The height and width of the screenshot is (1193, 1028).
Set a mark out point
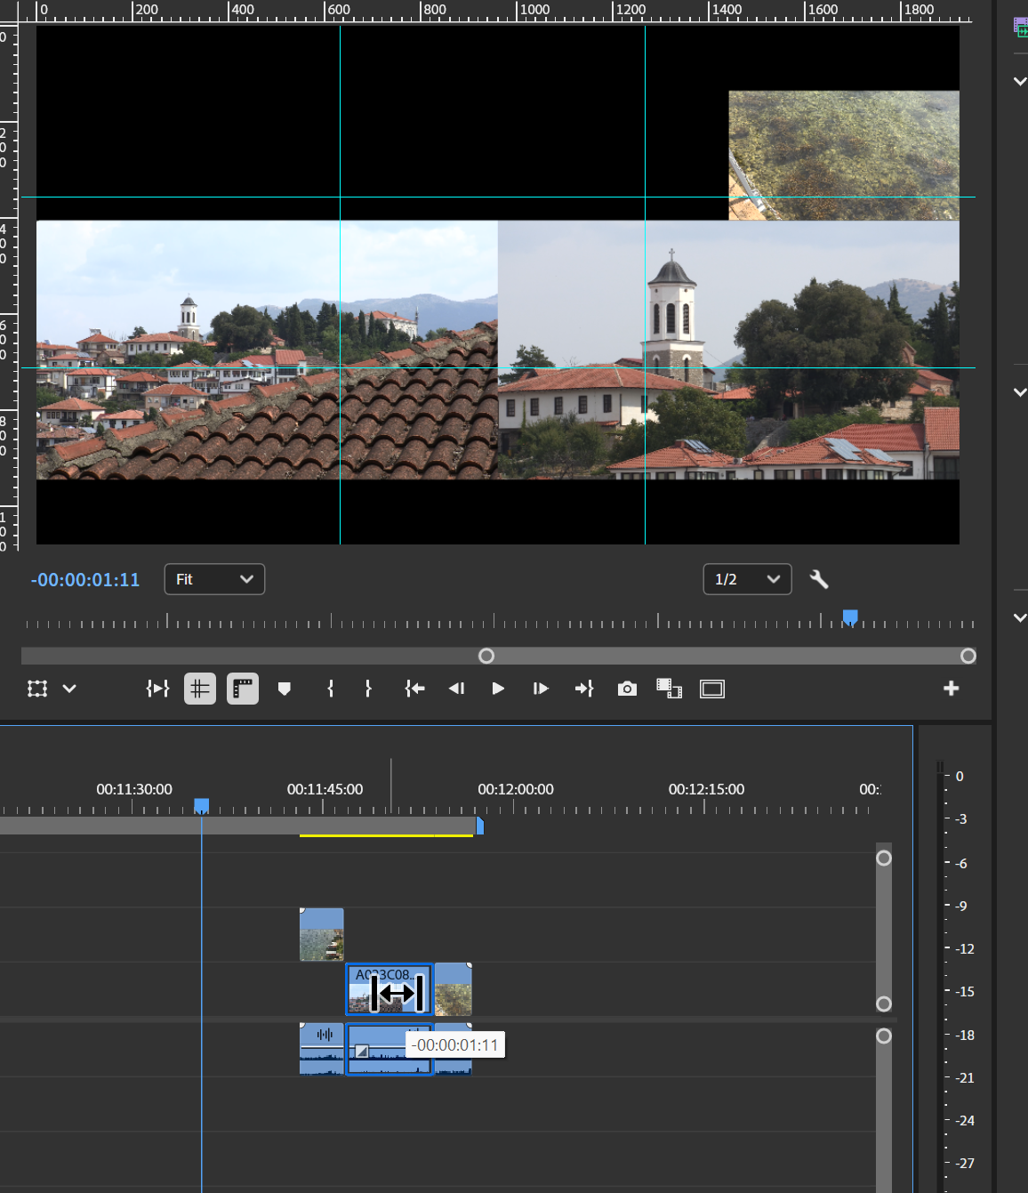pyautogui.click(x=367, y=688)
